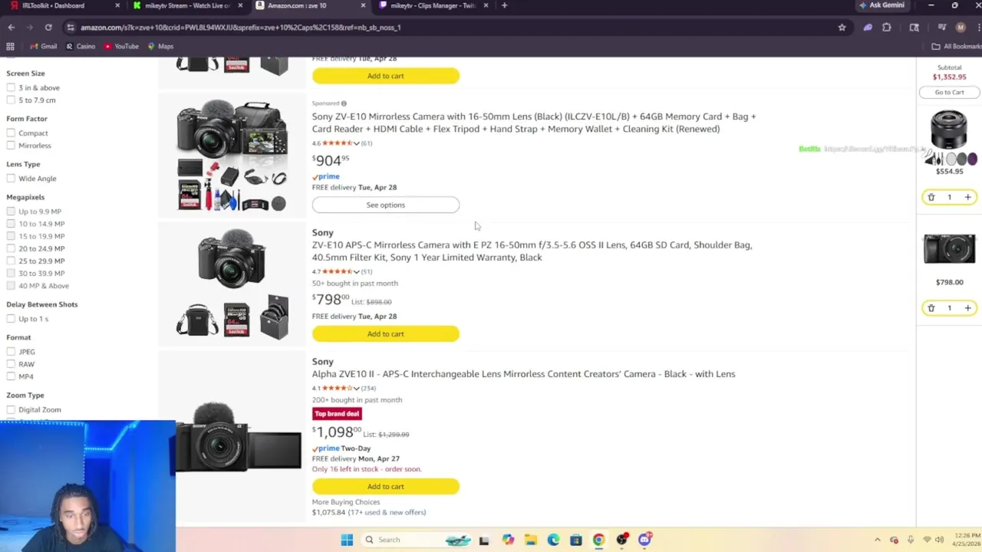Click the Sponsored info icon
This screenshot has height=552, width=982.
click(344, 103)
